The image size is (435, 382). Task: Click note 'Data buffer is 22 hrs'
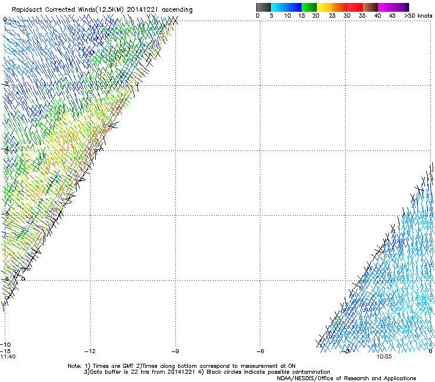pyautogui.click(x=120, y=372)
